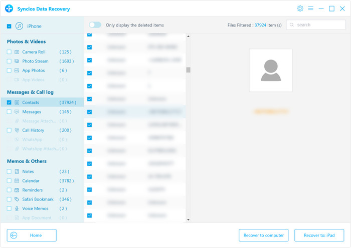Viewport: 351px width, 248px height.
Task: Click the Safari Bookmark tag icon
Action: click(x=17, y=199)
